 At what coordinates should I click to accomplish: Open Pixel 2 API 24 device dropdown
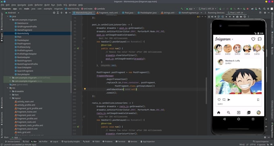point(208,9)
